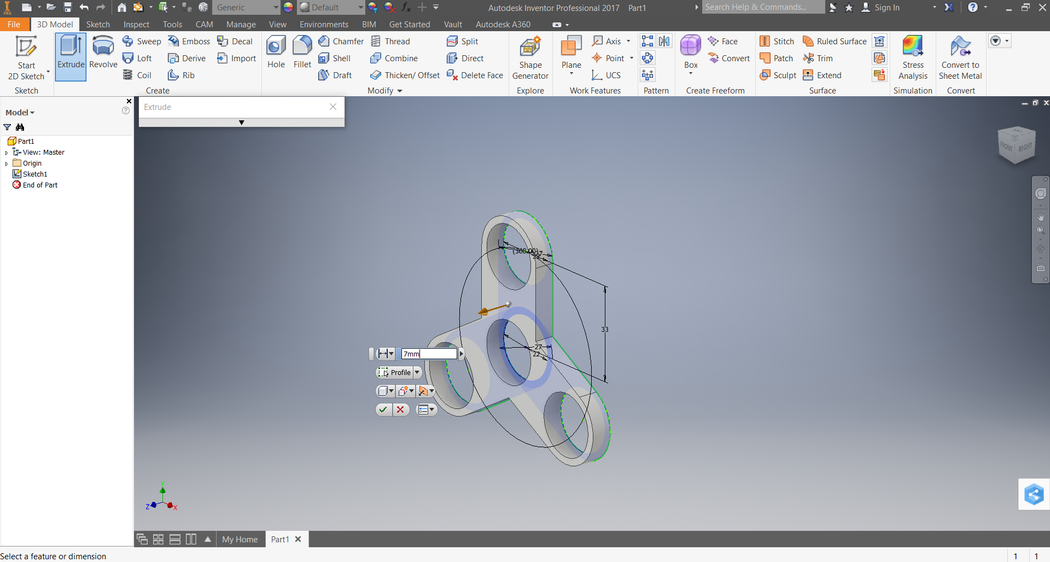The image size is (1050, 562).
Task: Switch to the Inspect ribbon tab
Action: tap(136, 24)
